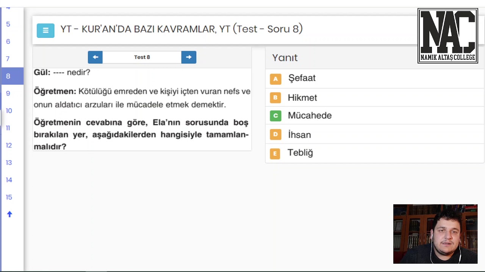Jump to question 12 in sidebar
Image resolution: width=485 pixels, height=272 pixels.
[x=9, y=145]
